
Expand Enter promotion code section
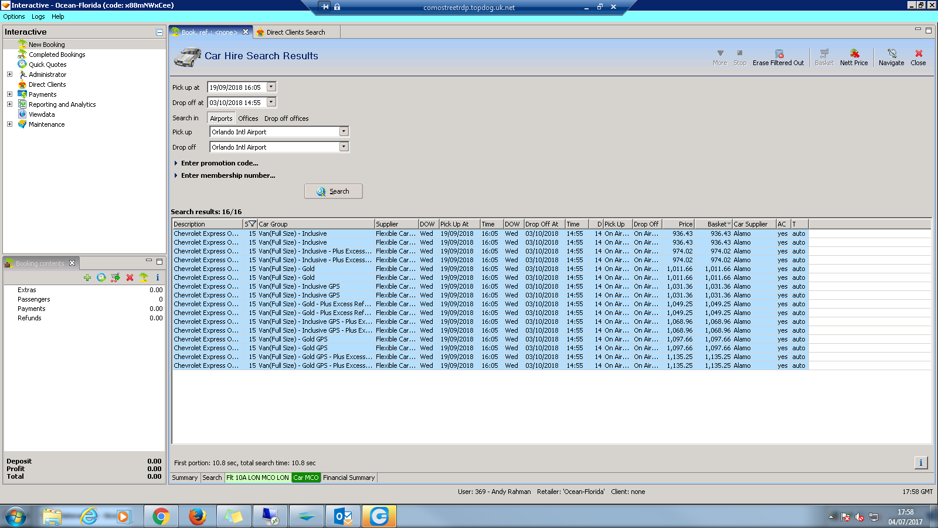coord(176,163)
